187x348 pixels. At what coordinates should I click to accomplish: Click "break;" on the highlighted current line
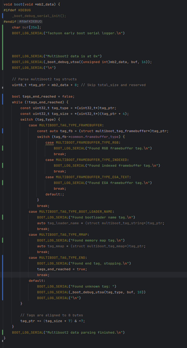pos(43,275)
